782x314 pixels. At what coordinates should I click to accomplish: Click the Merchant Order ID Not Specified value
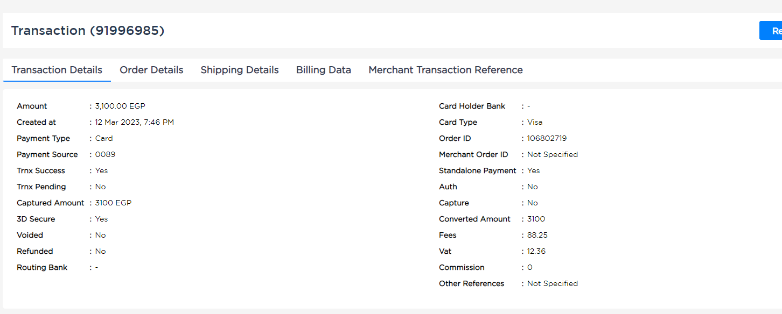point(553,154)
